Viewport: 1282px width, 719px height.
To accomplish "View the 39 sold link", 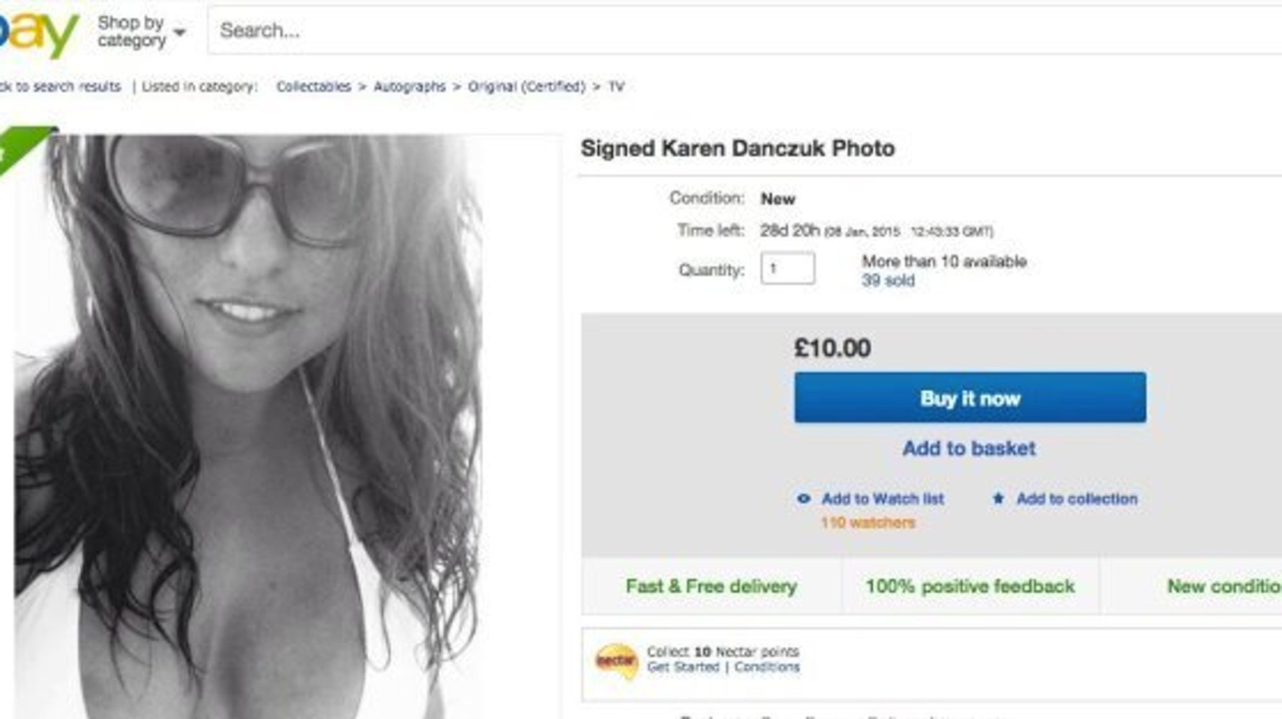I will [x=888, y=281].
